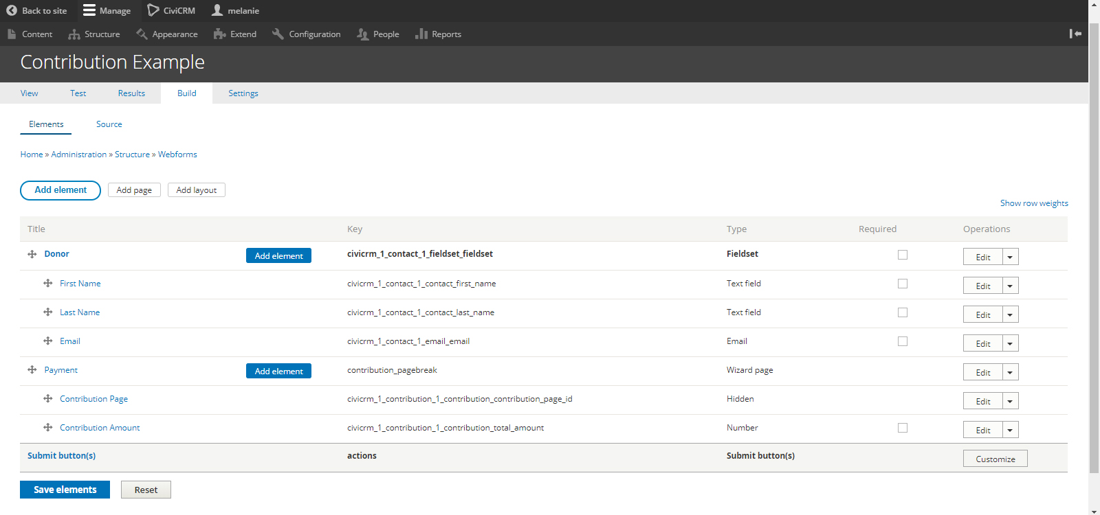
Task: Click the drag handle beside Contribution Page
Action: click(x=48, y=398)
